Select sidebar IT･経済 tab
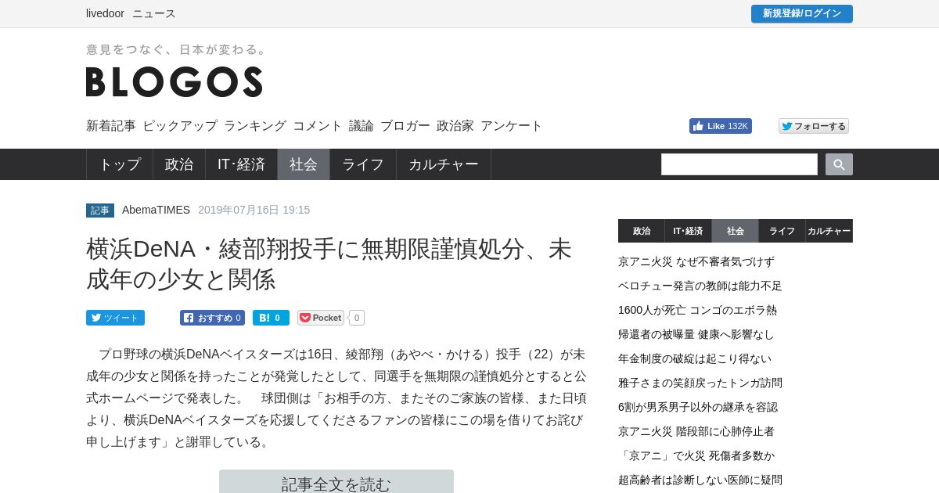939x493 pixels. [689, 231]
